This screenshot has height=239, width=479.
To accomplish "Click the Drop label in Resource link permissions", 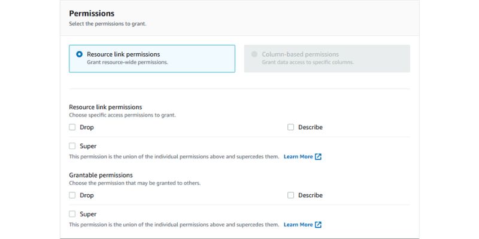I will (x=87, y=127).
